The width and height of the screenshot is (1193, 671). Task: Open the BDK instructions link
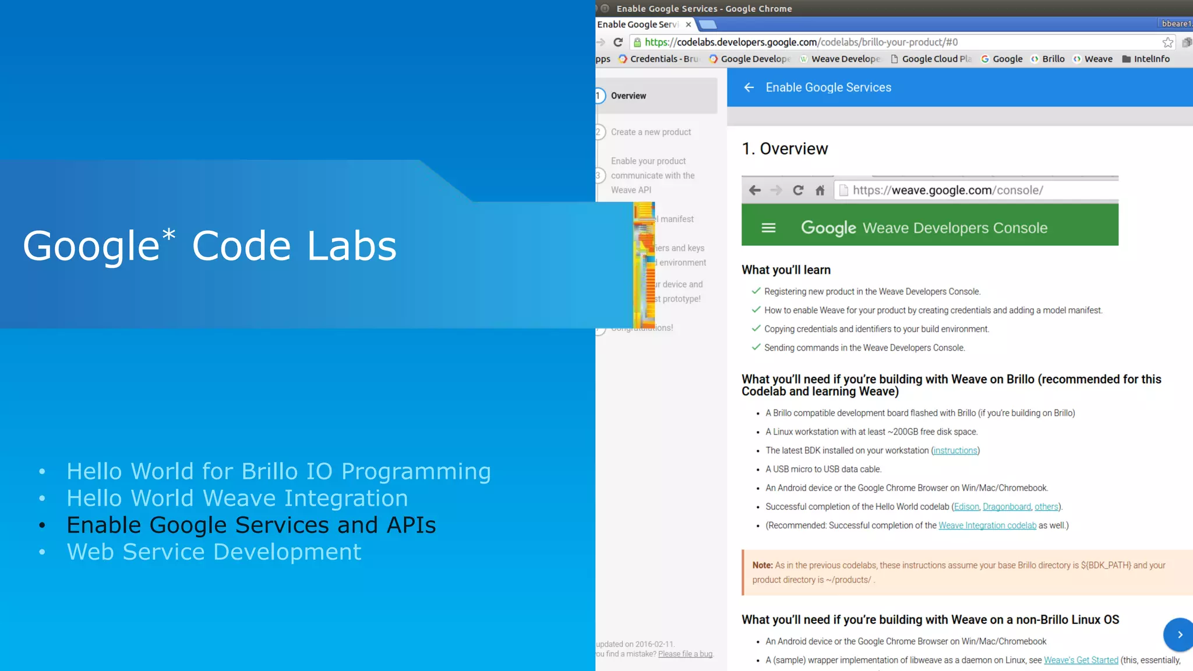pos(955,450)
